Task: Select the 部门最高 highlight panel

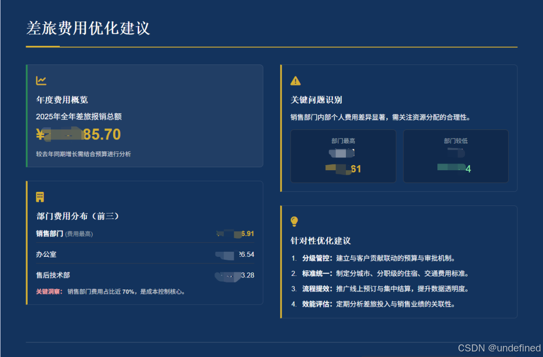Action: pyautogui.click(x=343, y=156)
